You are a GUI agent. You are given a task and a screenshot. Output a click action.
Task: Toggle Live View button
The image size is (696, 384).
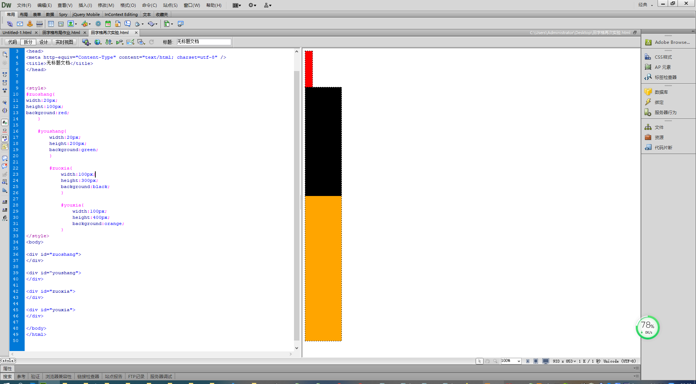coord(65,42)
